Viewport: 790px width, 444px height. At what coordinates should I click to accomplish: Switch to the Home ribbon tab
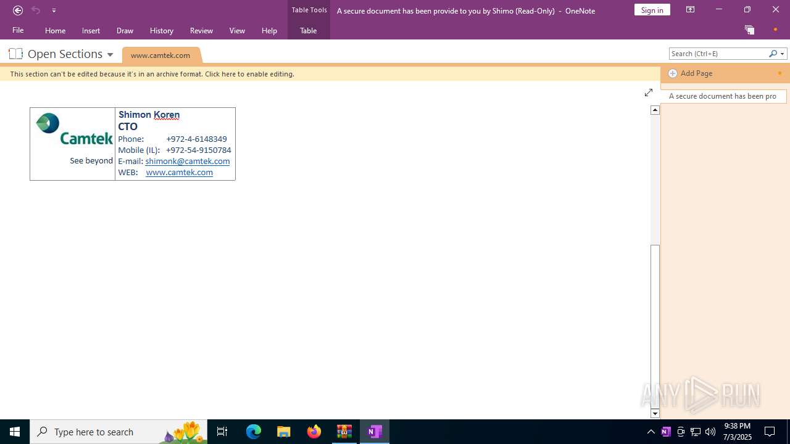coord(55,30)
